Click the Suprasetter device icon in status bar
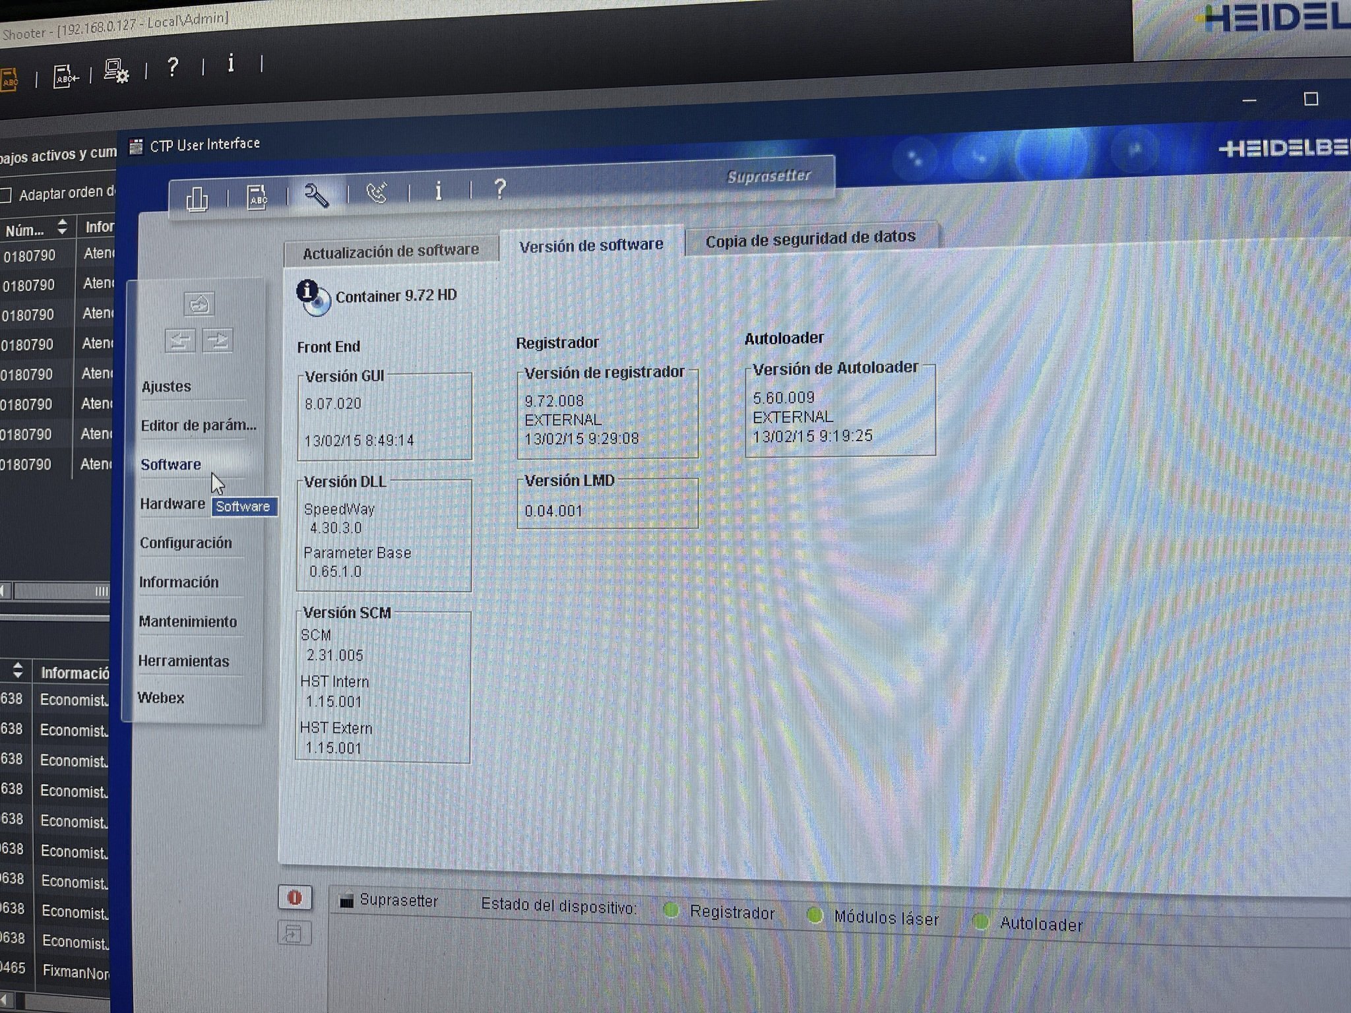The width and height of the screenshot is (1351, 1013). 346,901
